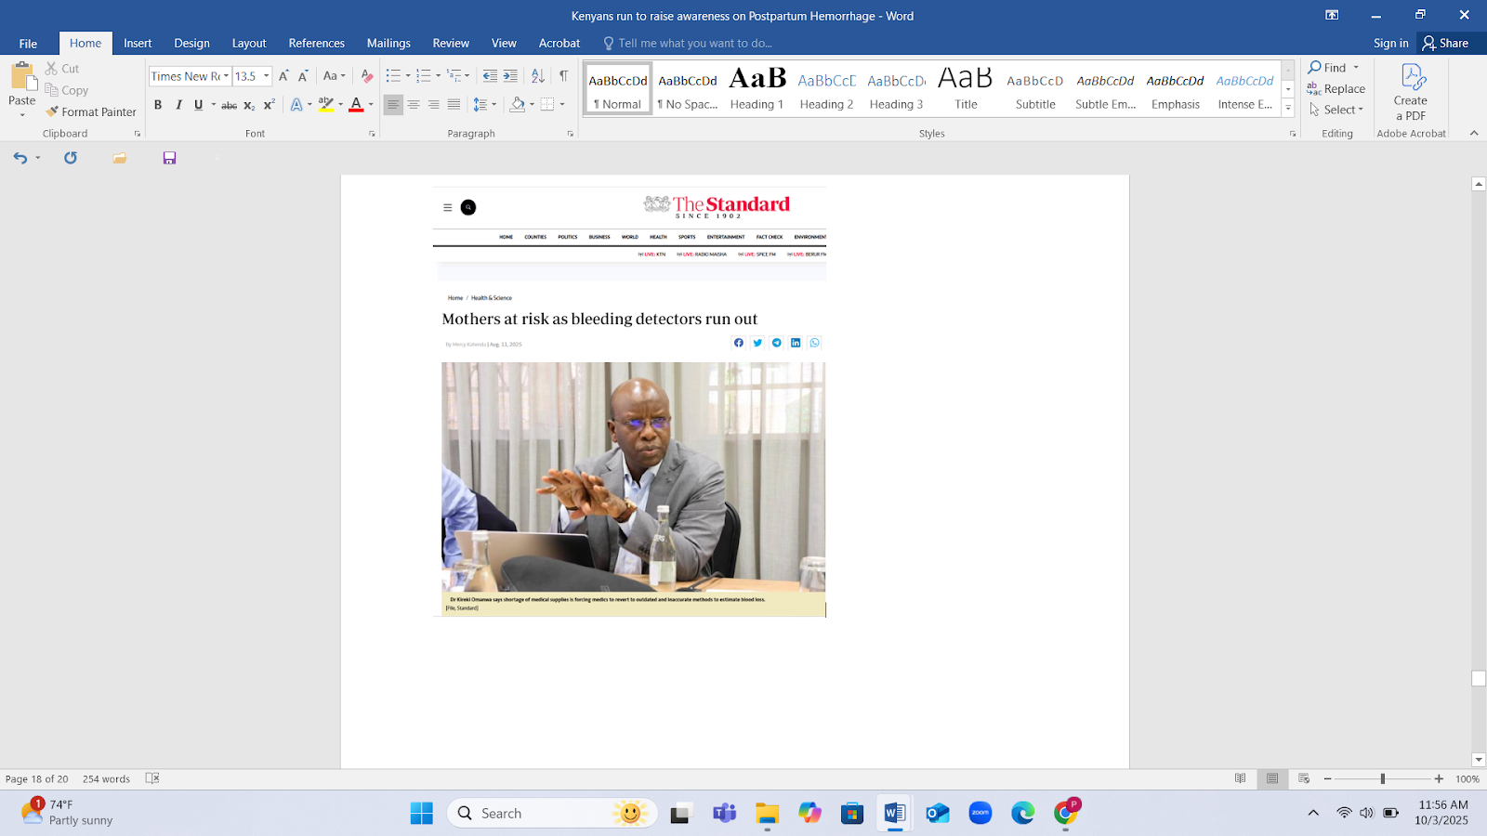Open the font size dropdown
Image resolution: width=1487 pixels, height=836 pixels.
267,76
